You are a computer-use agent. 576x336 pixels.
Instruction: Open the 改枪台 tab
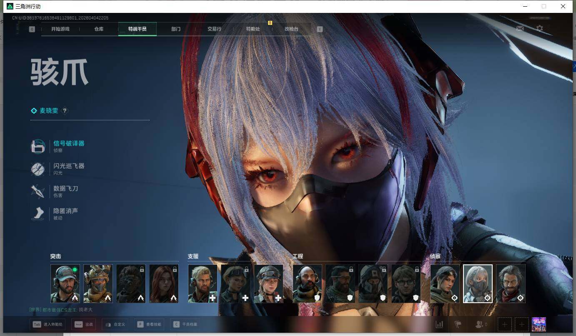coord(291,29)
